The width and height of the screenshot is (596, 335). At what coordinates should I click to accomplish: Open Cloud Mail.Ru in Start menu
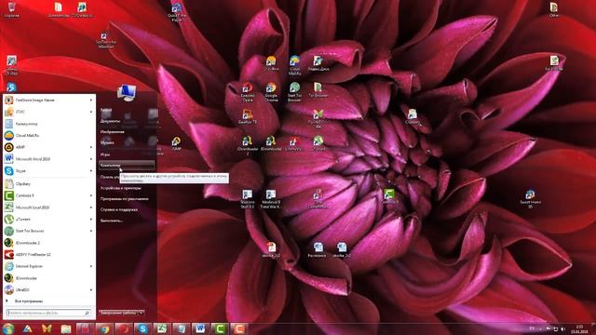[48, 136]
